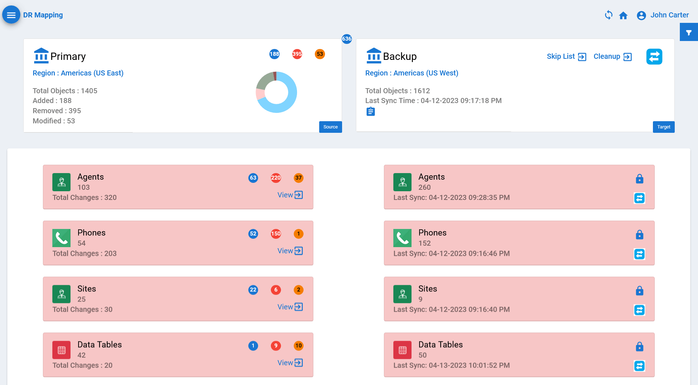Click the 636 total changes badge
The image size is (698, 385).
(x=347, y=39)
